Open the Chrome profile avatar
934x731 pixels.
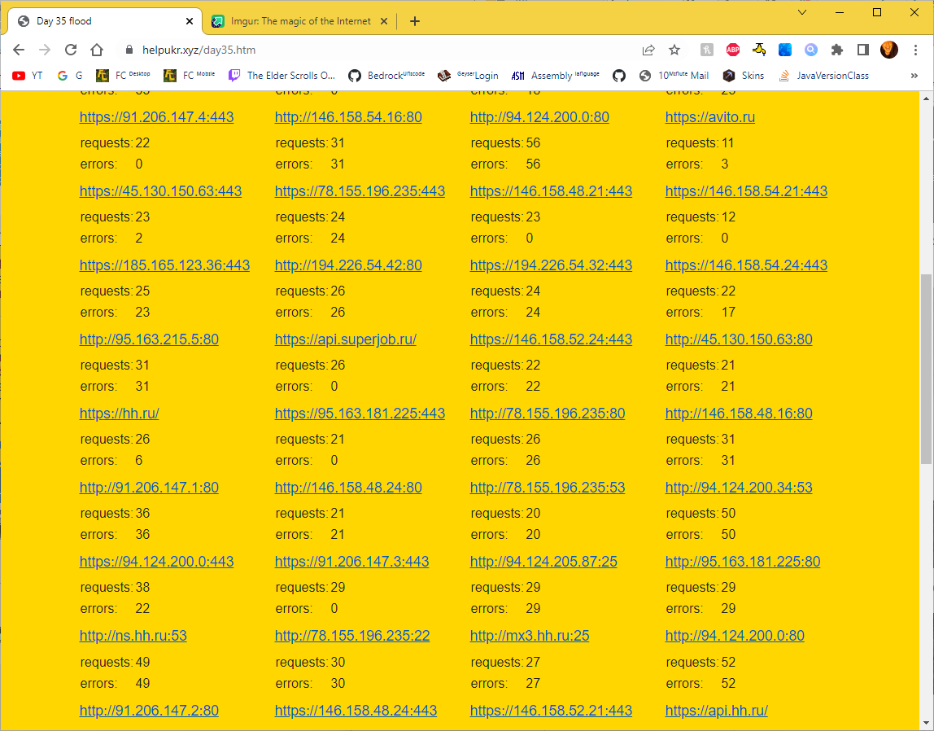(x=888, y=50)
